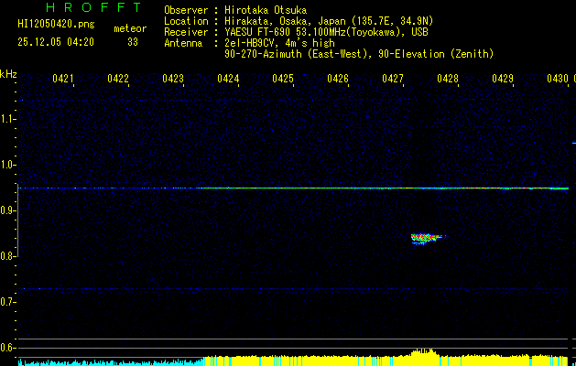This screenshot has height=366, width=576.
Task: Select the 0424 time marker
Action: tap(228, 80)
